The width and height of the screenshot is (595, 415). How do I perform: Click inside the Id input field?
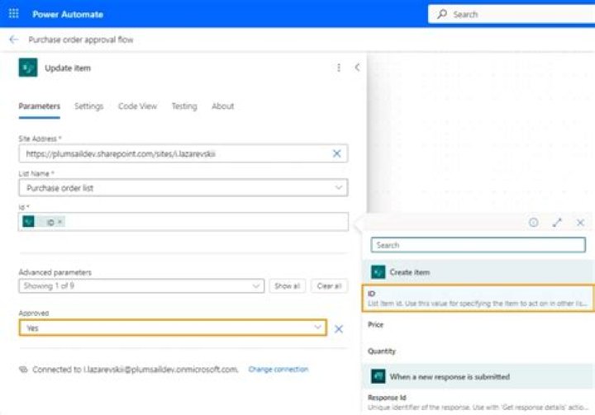point(183,222)
